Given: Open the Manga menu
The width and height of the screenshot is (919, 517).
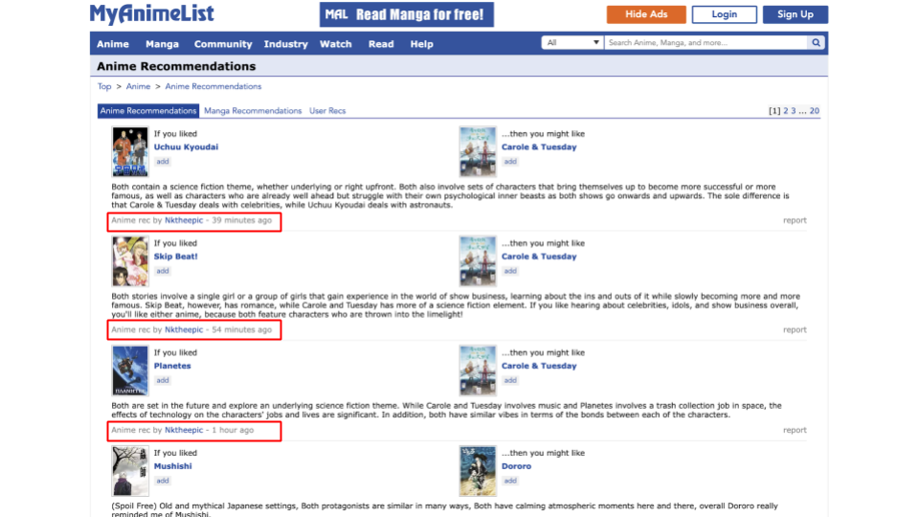Looking at the screenshot, I should (x=162, y=44).
